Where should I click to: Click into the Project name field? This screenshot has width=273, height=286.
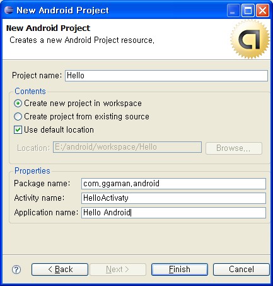(166, 76)
